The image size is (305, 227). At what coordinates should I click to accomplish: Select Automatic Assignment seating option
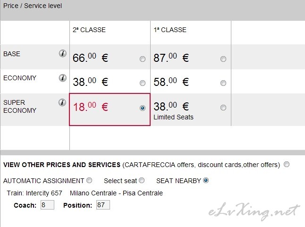click(x=89, y=180)
